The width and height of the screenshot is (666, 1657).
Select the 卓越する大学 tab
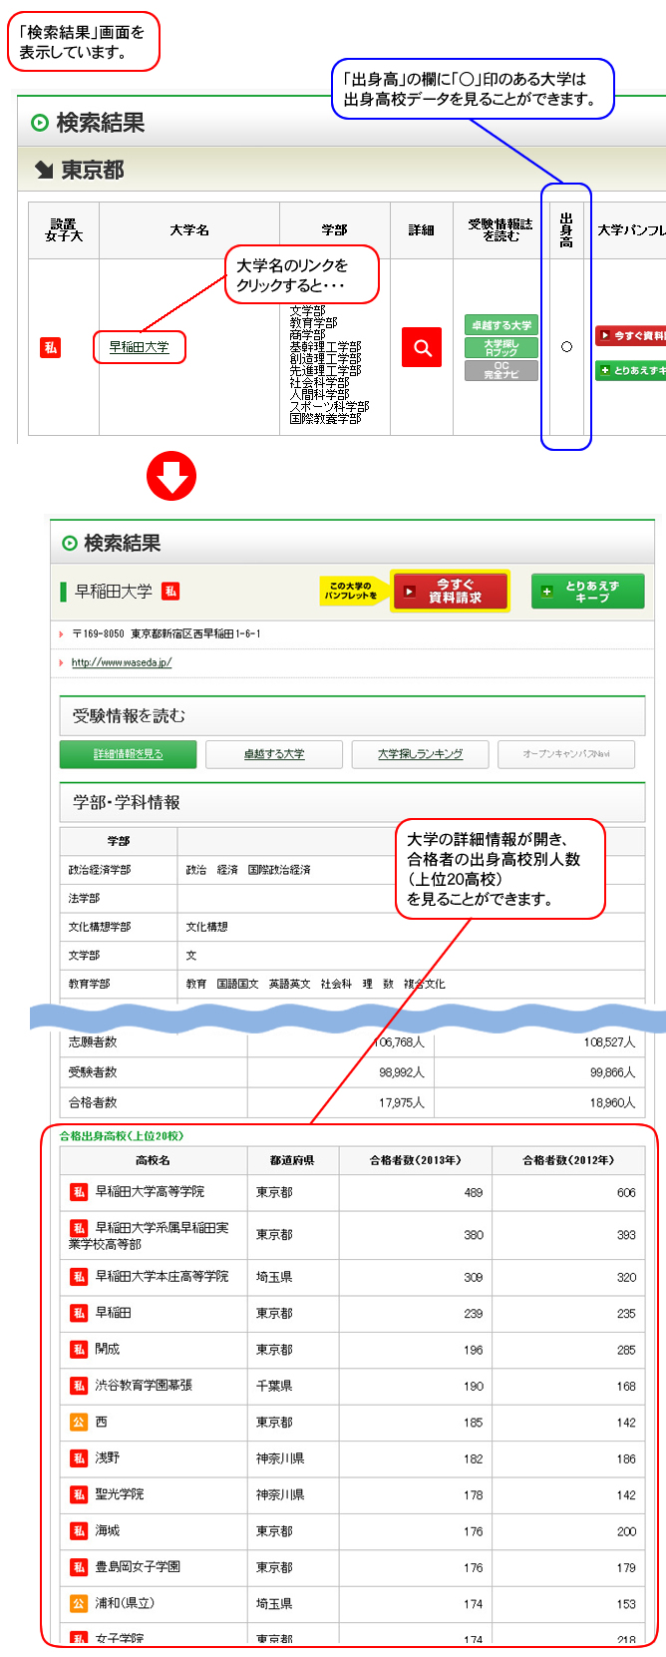click(x=274, y=754)
